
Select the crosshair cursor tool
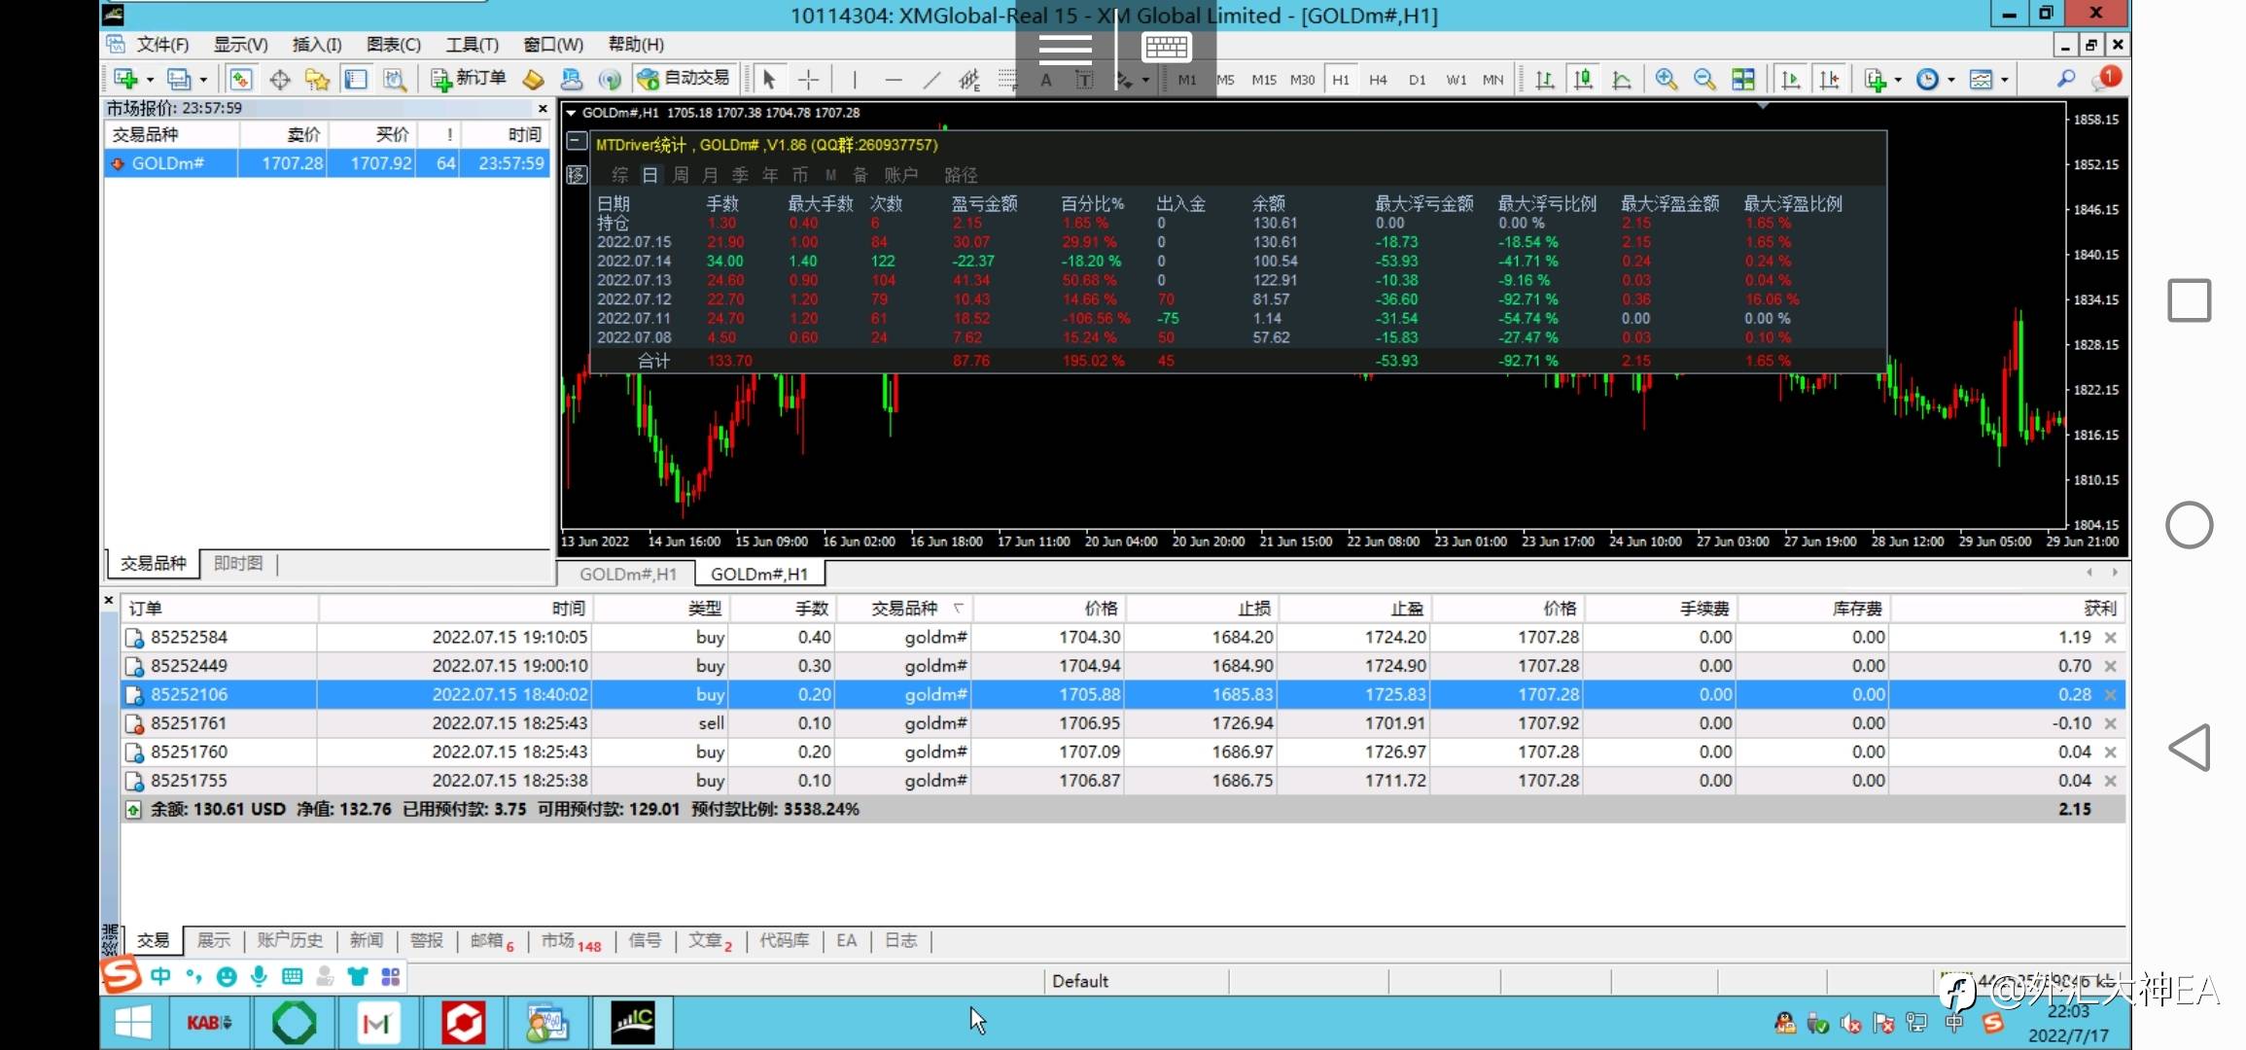pos(809,80)
